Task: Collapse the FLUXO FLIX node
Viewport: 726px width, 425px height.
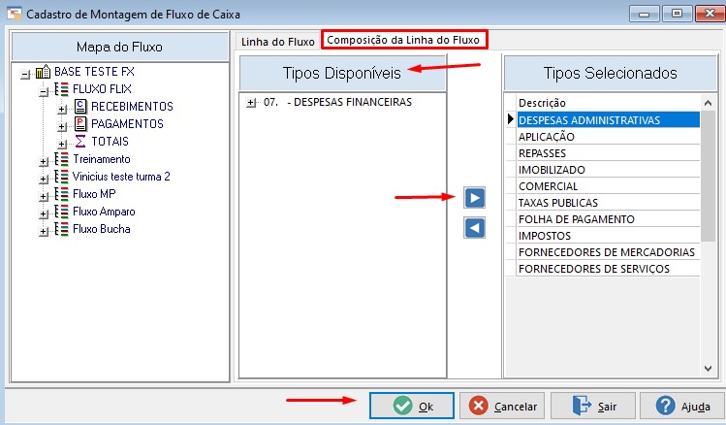Action: tap(44, 92)
